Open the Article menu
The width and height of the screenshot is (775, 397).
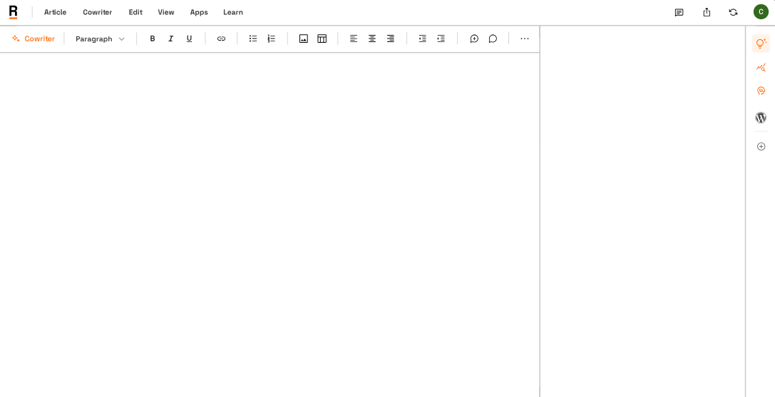56,12
